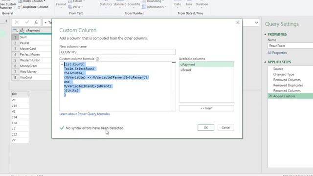Open the Time dropdown in ribbon

tap(189, 5)
